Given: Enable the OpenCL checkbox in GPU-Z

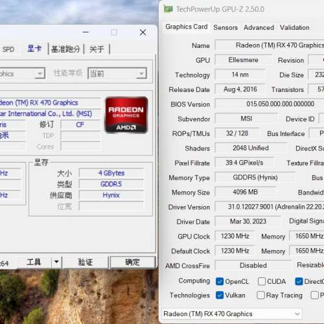Looking at the screenshot, I should click(x=220, y=281).
